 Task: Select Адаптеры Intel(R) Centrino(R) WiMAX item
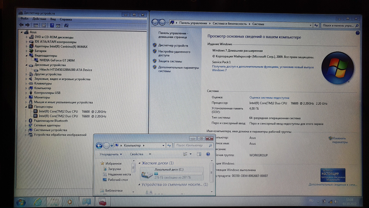[x=61, y=47]
